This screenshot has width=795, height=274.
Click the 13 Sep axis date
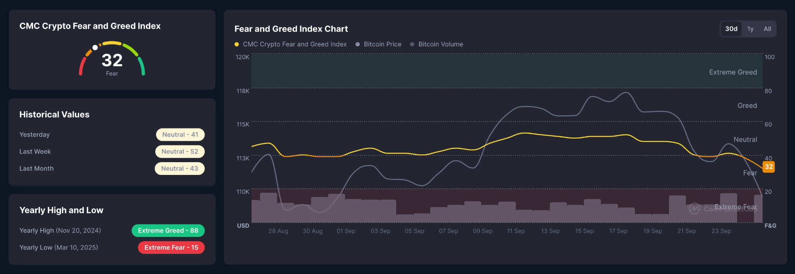coord(550,231)
